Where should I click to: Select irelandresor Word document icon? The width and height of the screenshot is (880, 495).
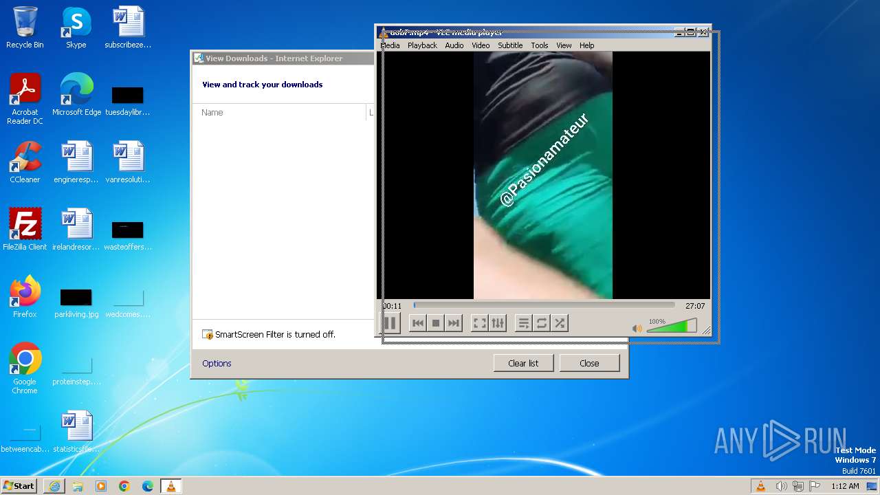click(76, 230)
